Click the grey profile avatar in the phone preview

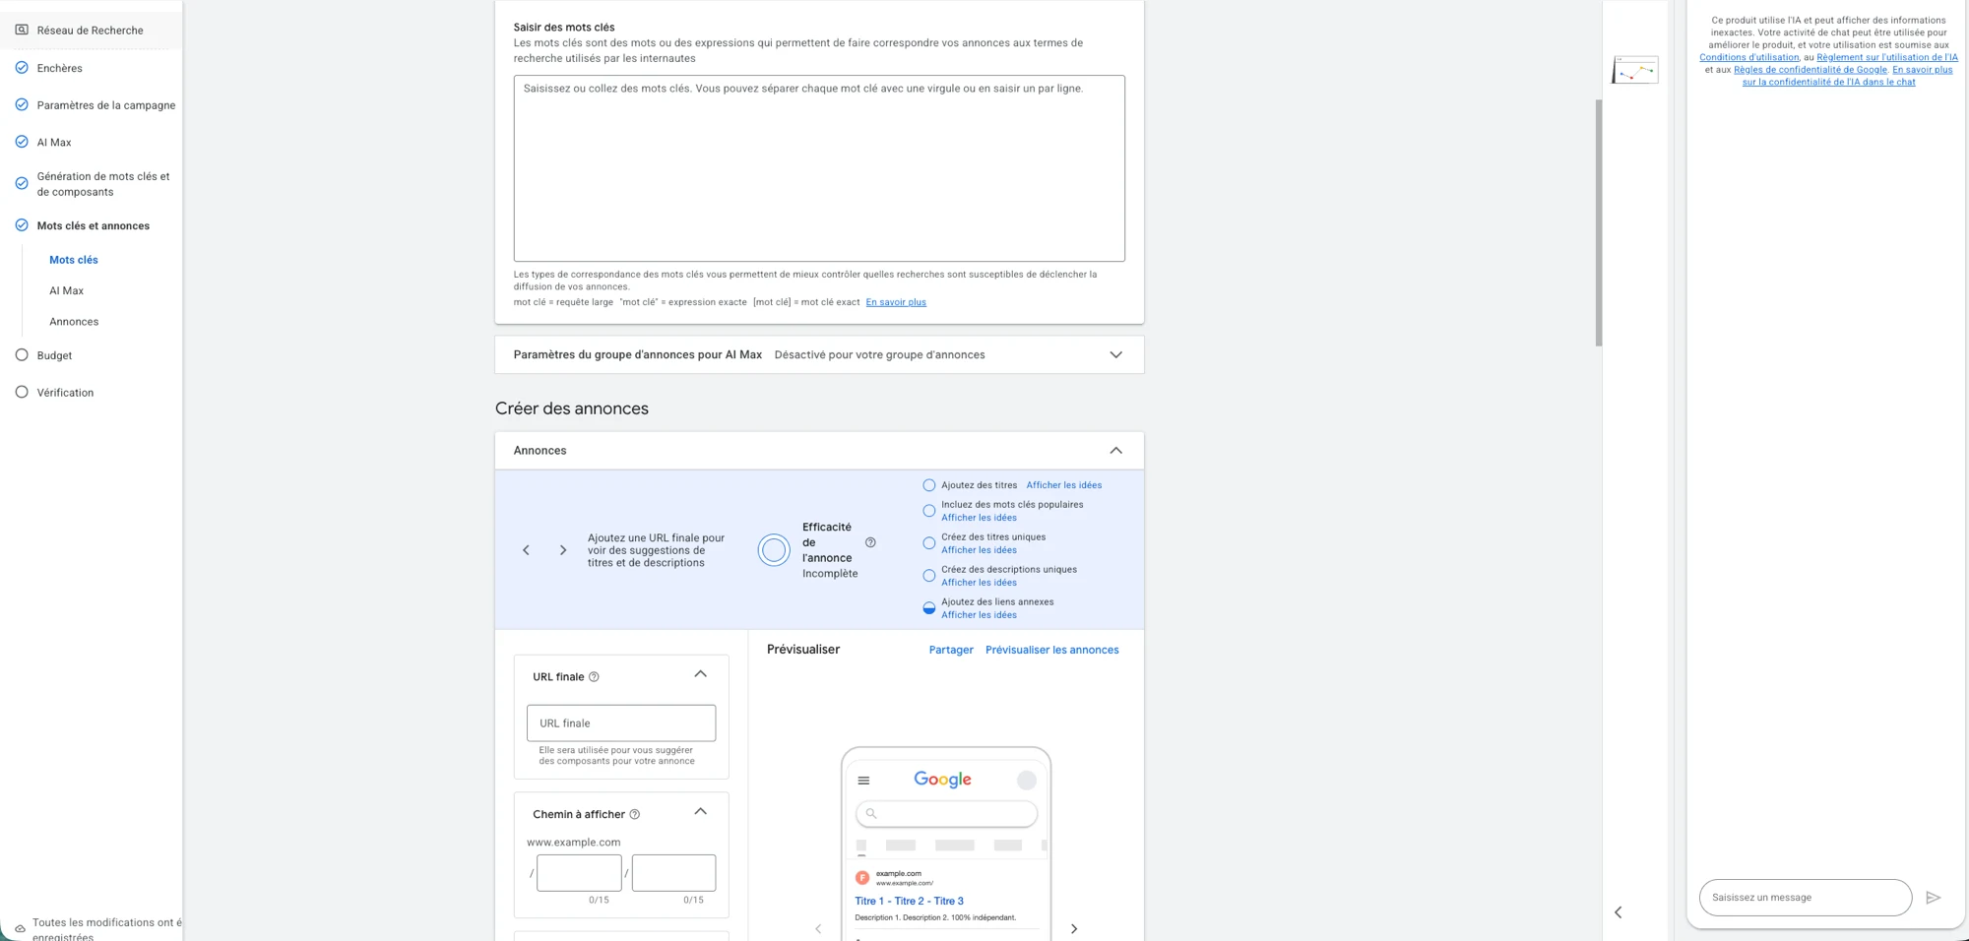(1027, 781)
